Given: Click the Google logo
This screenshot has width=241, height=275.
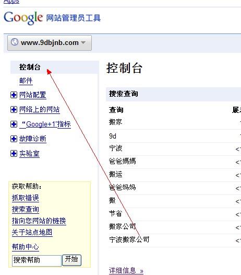Looking at the screenshot, I should tap(23, 18).
